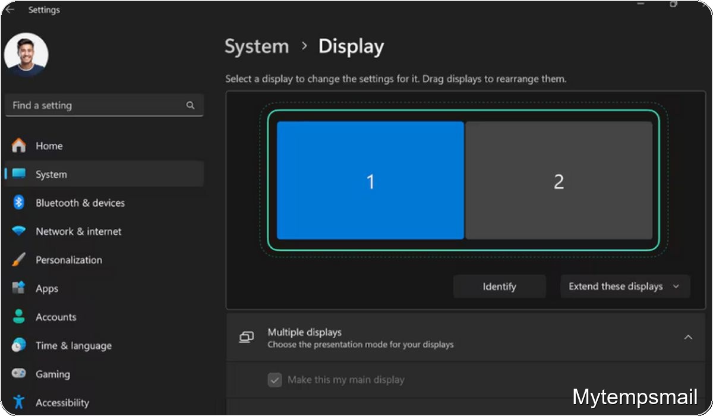
Task: Open the Extend these displays dropdown
Action: click(624, 286)
